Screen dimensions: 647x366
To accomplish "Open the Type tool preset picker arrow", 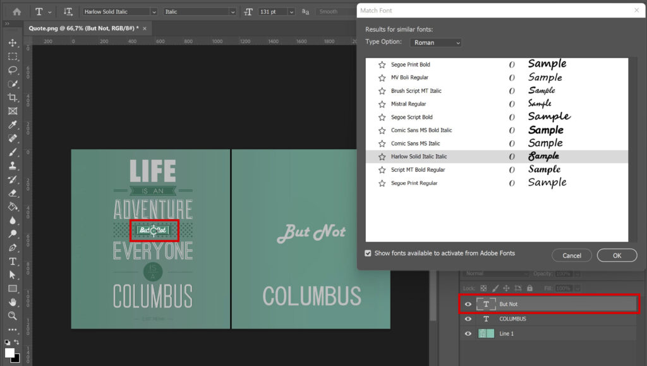I will [x=50, y=12].
